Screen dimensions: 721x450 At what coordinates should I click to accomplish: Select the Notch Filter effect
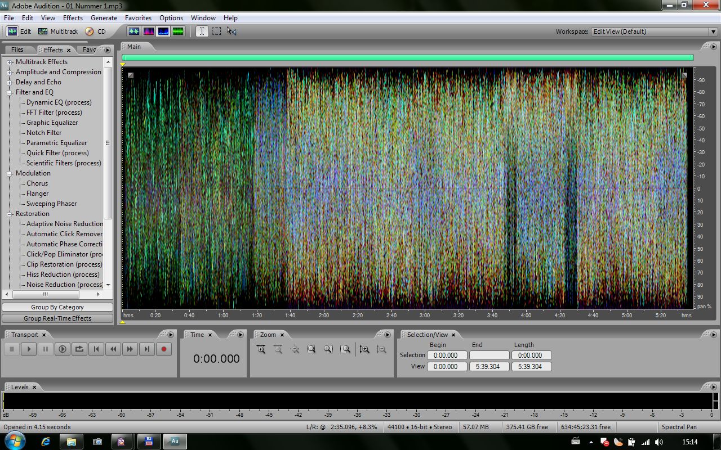coord(44,133)
